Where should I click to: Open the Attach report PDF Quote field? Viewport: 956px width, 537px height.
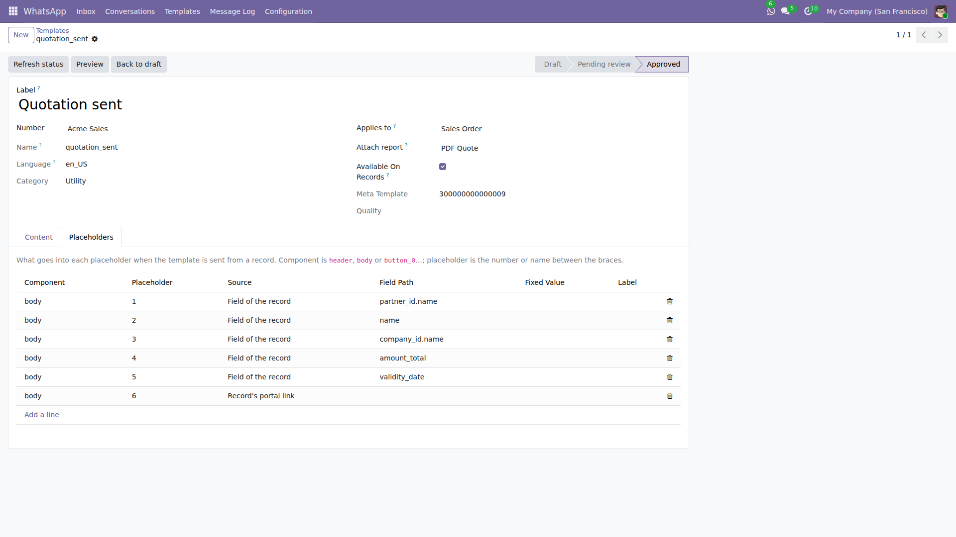[x=560, y=148]
